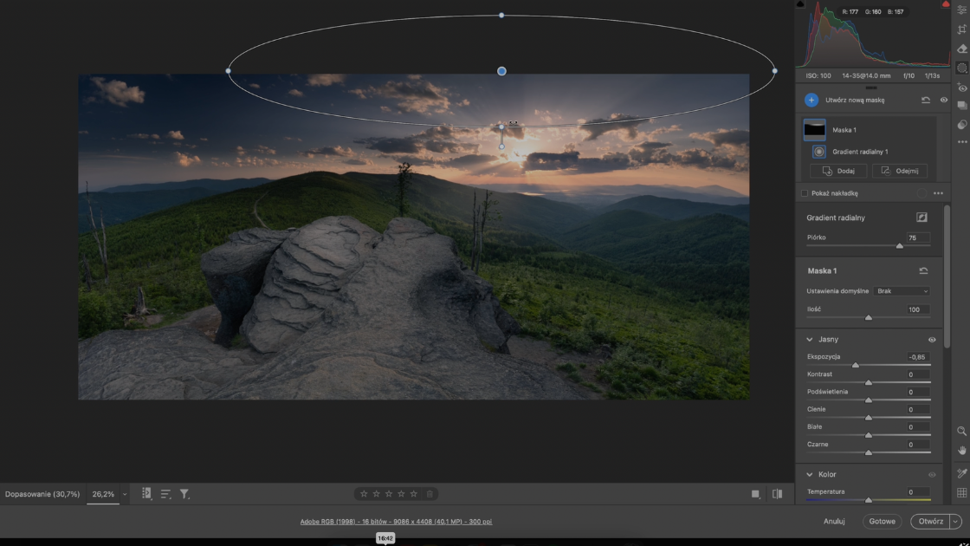Open the Ustawienia domyślne dropdown
The image size is (970, 546).
point(902,291)
